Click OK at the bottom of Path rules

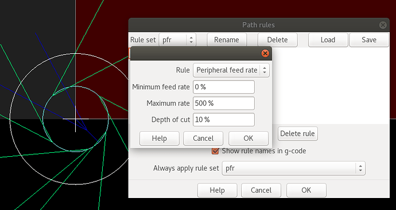pos(306,190)
